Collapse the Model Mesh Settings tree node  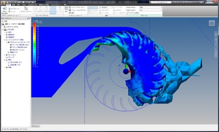7,42
